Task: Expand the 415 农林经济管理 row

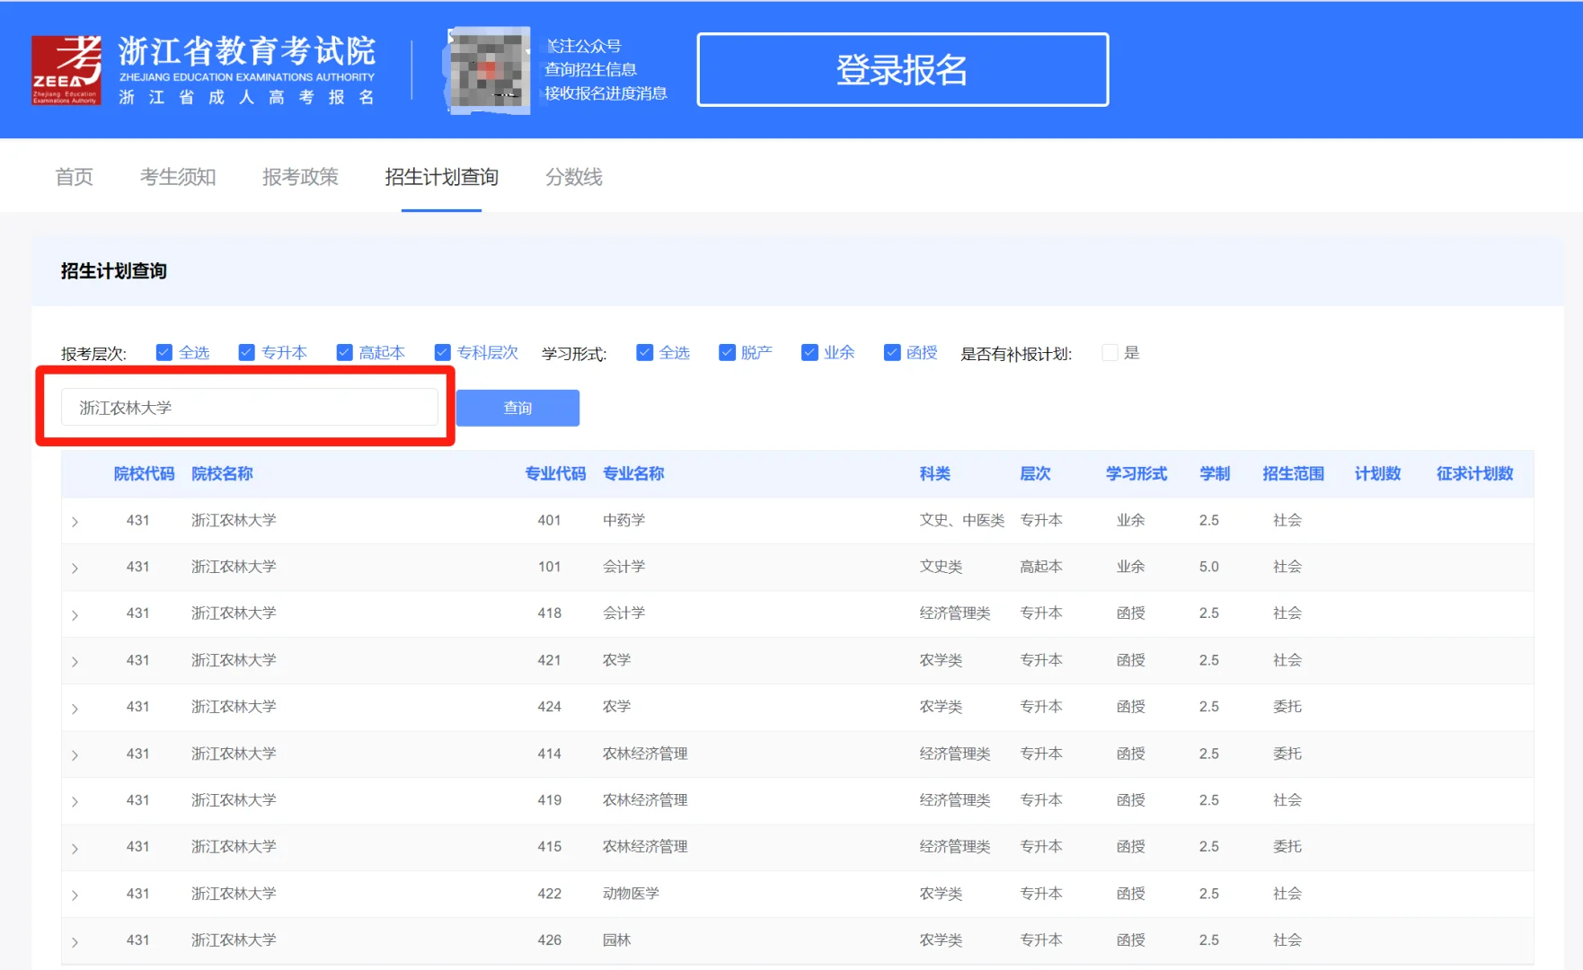Action: click(75, 849)
